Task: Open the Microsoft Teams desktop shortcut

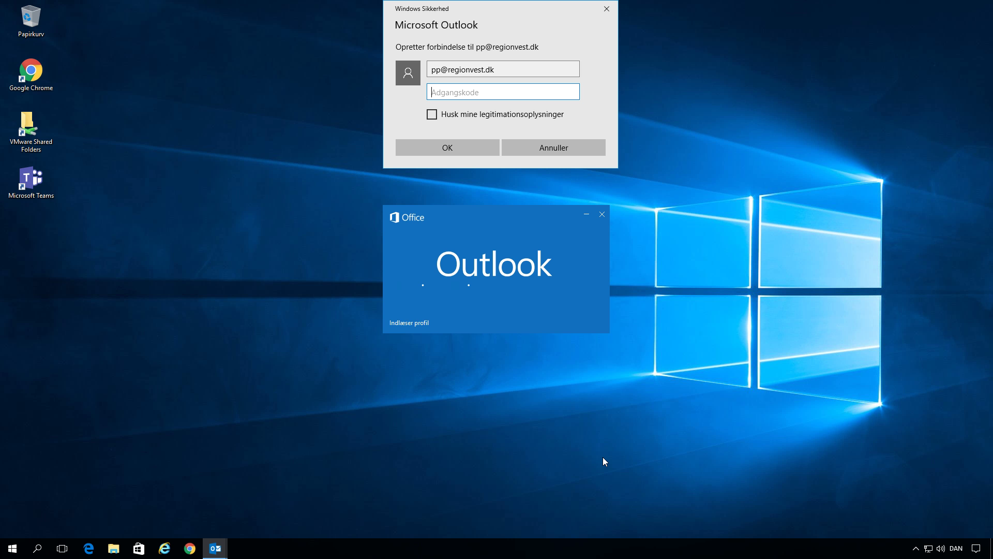Action: coord(31,183)
